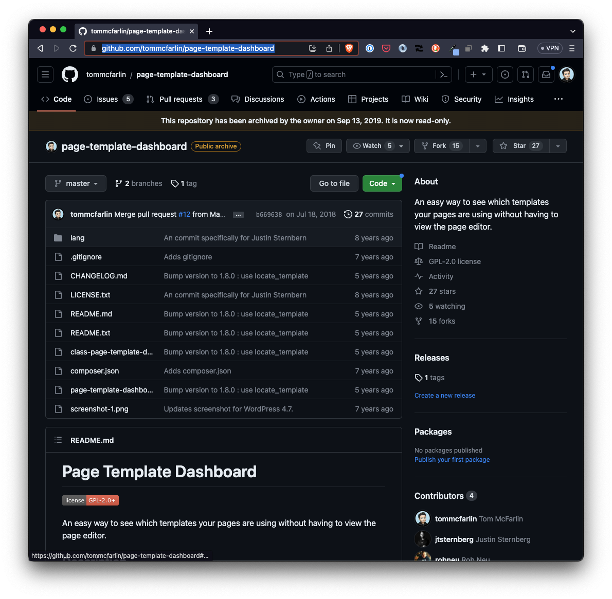Click the Create a new release link
Screen dimensions: 612x599
coord(444,396)
